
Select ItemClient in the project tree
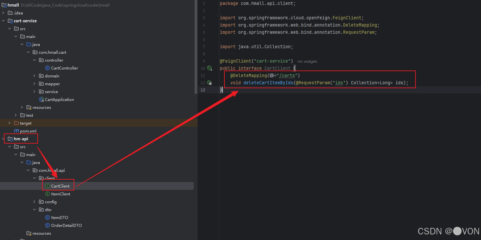pyautogui.click(x=61, y=194)
